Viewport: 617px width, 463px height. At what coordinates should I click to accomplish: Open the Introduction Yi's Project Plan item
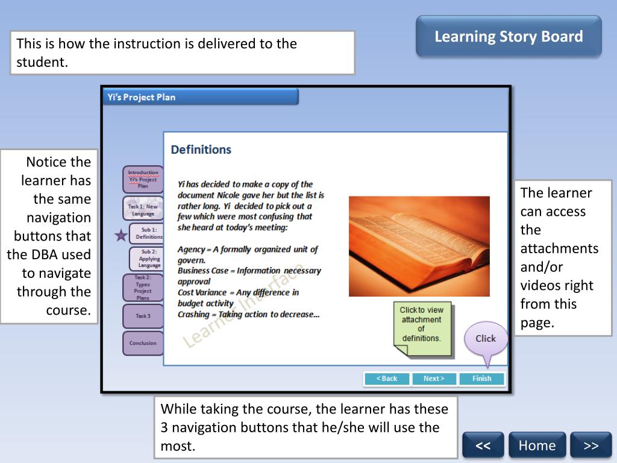tap(143, 179)
